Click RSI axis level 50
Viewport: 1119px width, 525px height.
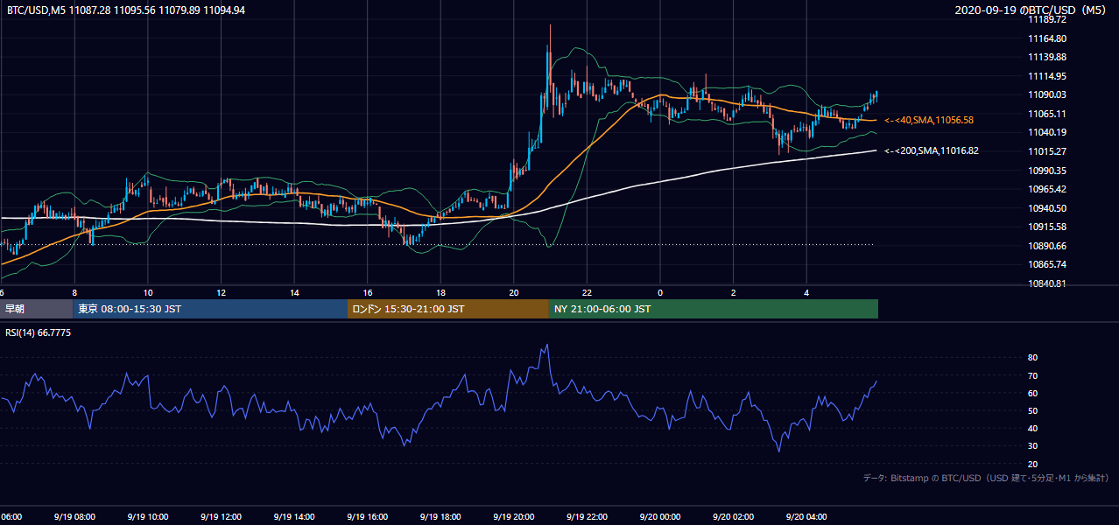[1033, 410]
